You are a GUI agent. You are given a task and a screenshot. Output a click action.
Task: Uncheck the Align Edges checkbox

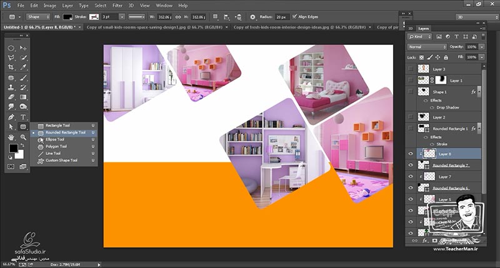tap(294, 17)
